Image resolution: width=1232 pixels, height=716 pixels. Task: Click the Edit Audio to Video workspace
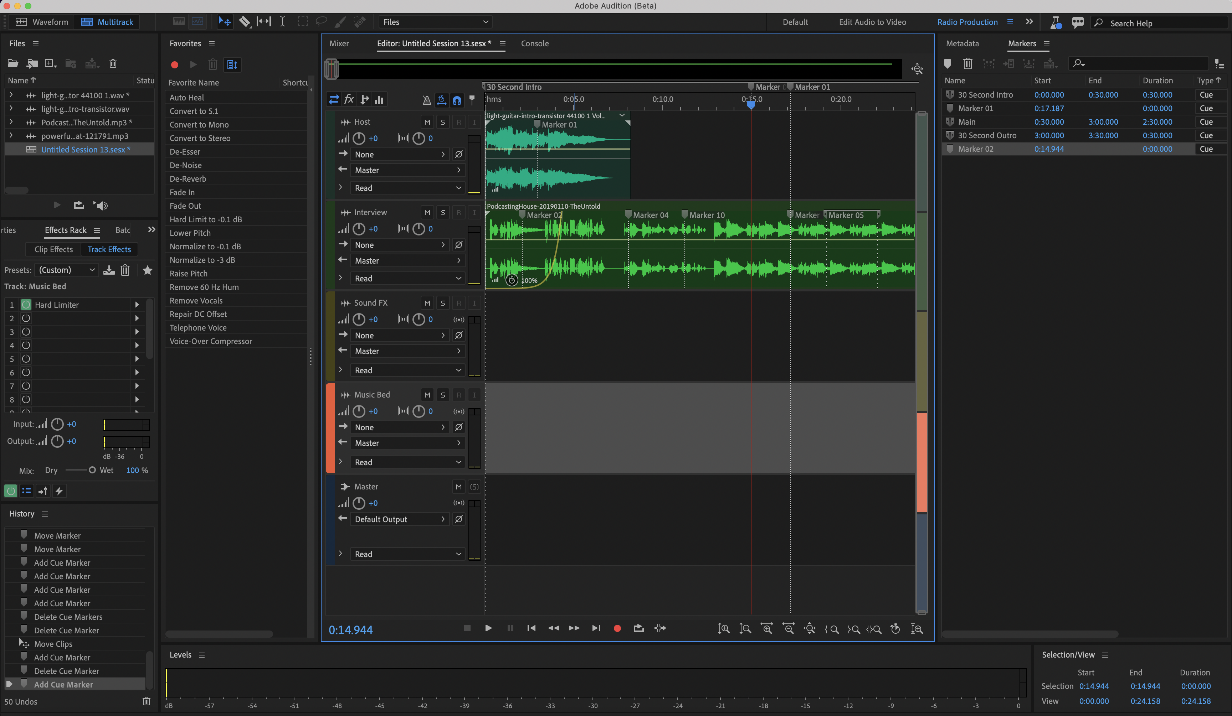tap(873, 22)
